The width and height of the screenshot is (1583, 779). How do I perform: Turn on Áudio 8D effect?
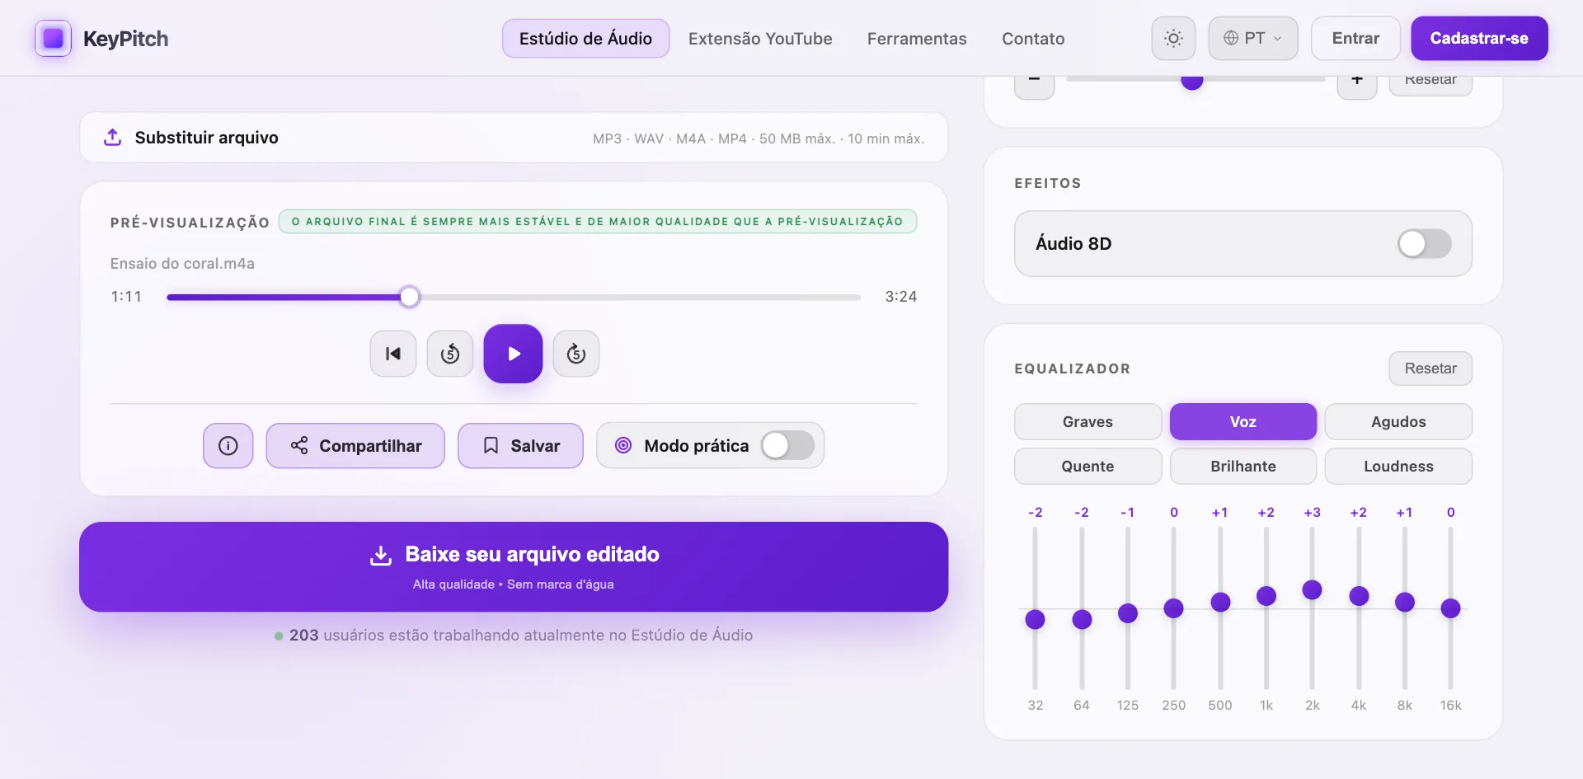tap(1424, 243)
